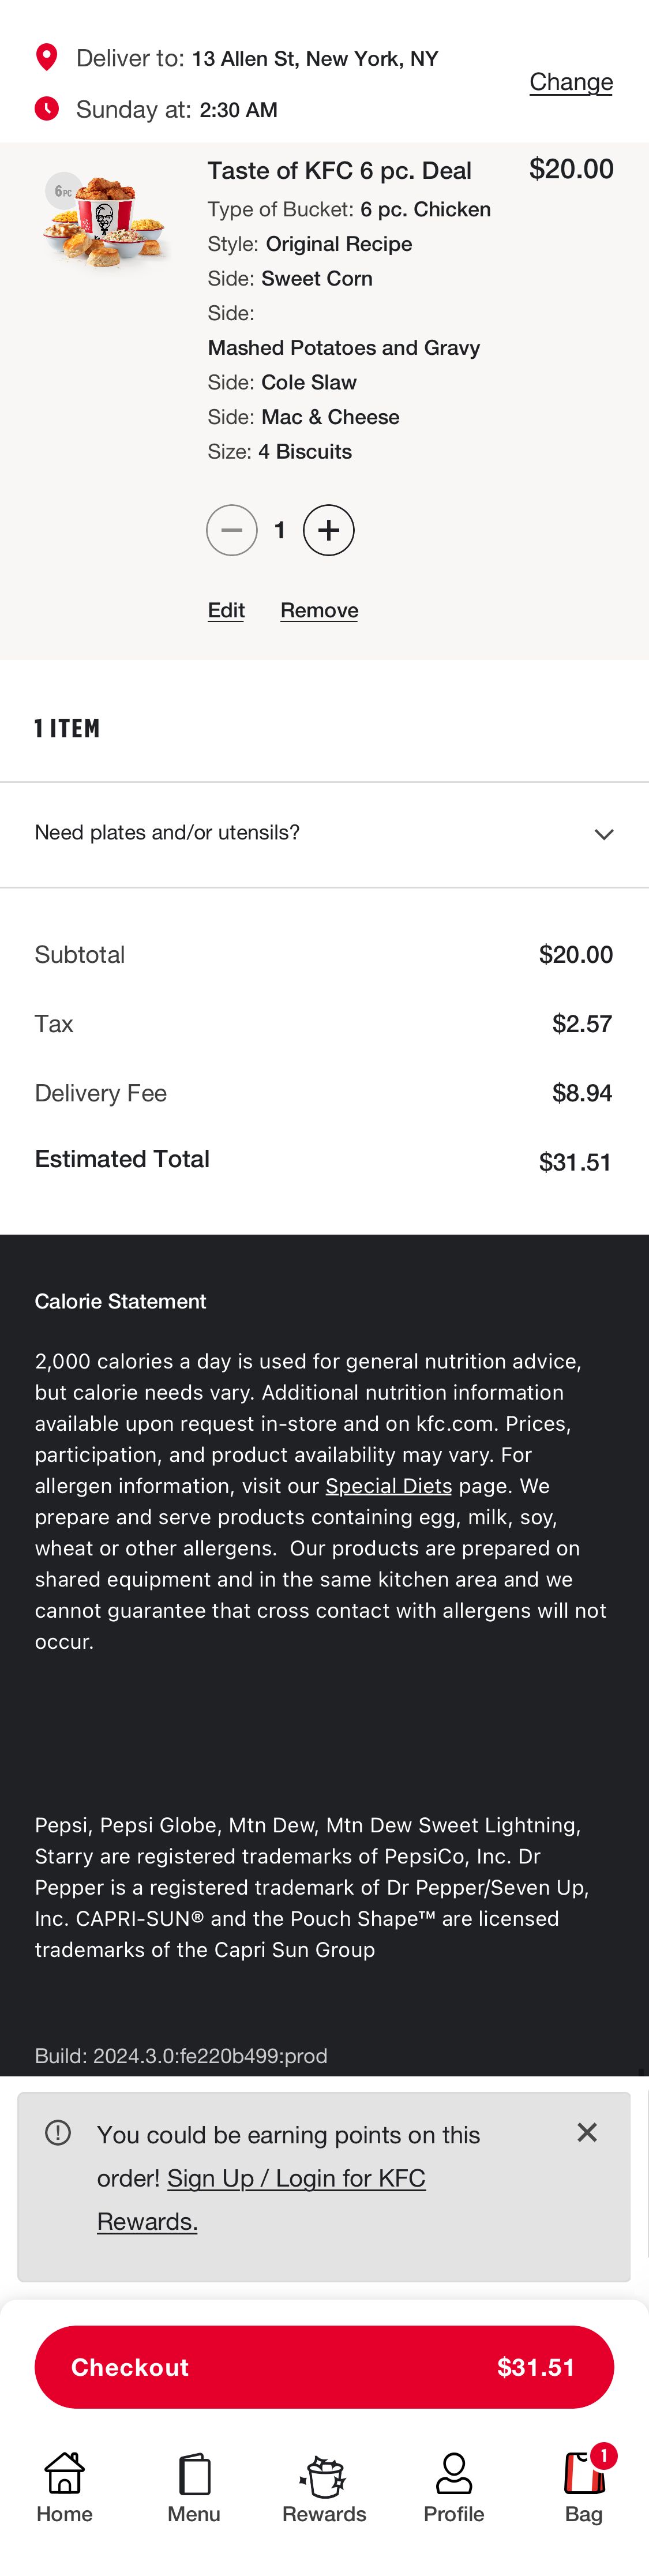Increase item quantity with plus button
The width and height of the screenshot is (649, 2576).
[329, 530]
